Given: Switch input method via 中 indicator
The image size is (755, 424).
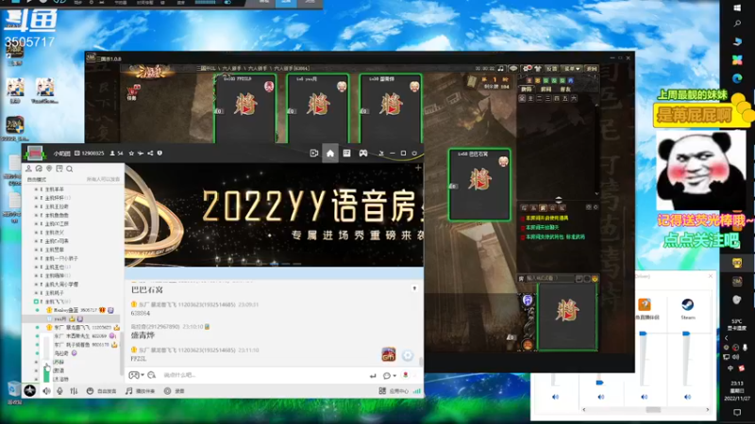Looking at the screenshot, I should (x=730, y=368).
